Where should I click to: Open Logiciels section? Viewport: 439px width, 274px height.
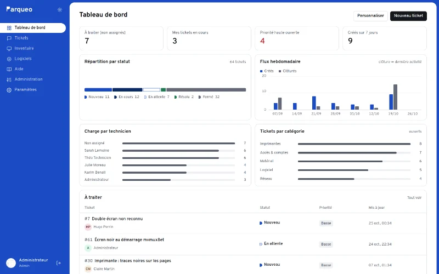[x=33, y=59]
